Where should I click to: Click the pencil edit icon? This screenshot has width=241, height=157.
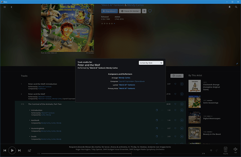(x=237, y=63)
